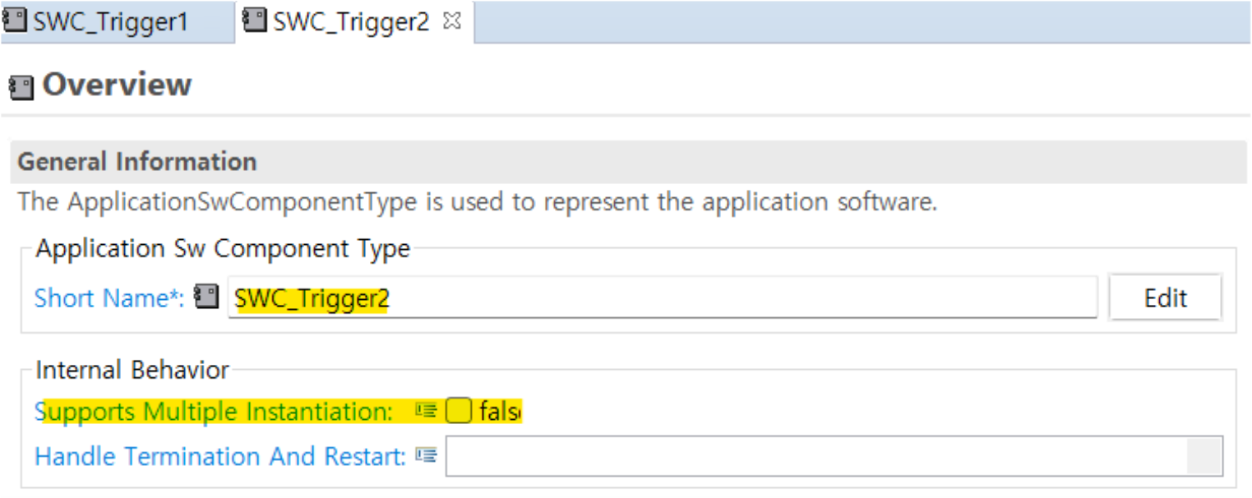The image size is (1252, 498).
Task: Open the Short Name* link
Action: click(109, 297)
